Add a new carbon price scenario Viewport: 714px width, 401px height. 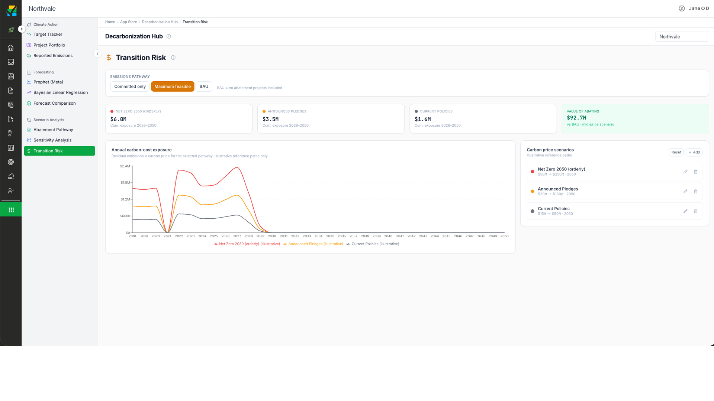tap(694, 152)
